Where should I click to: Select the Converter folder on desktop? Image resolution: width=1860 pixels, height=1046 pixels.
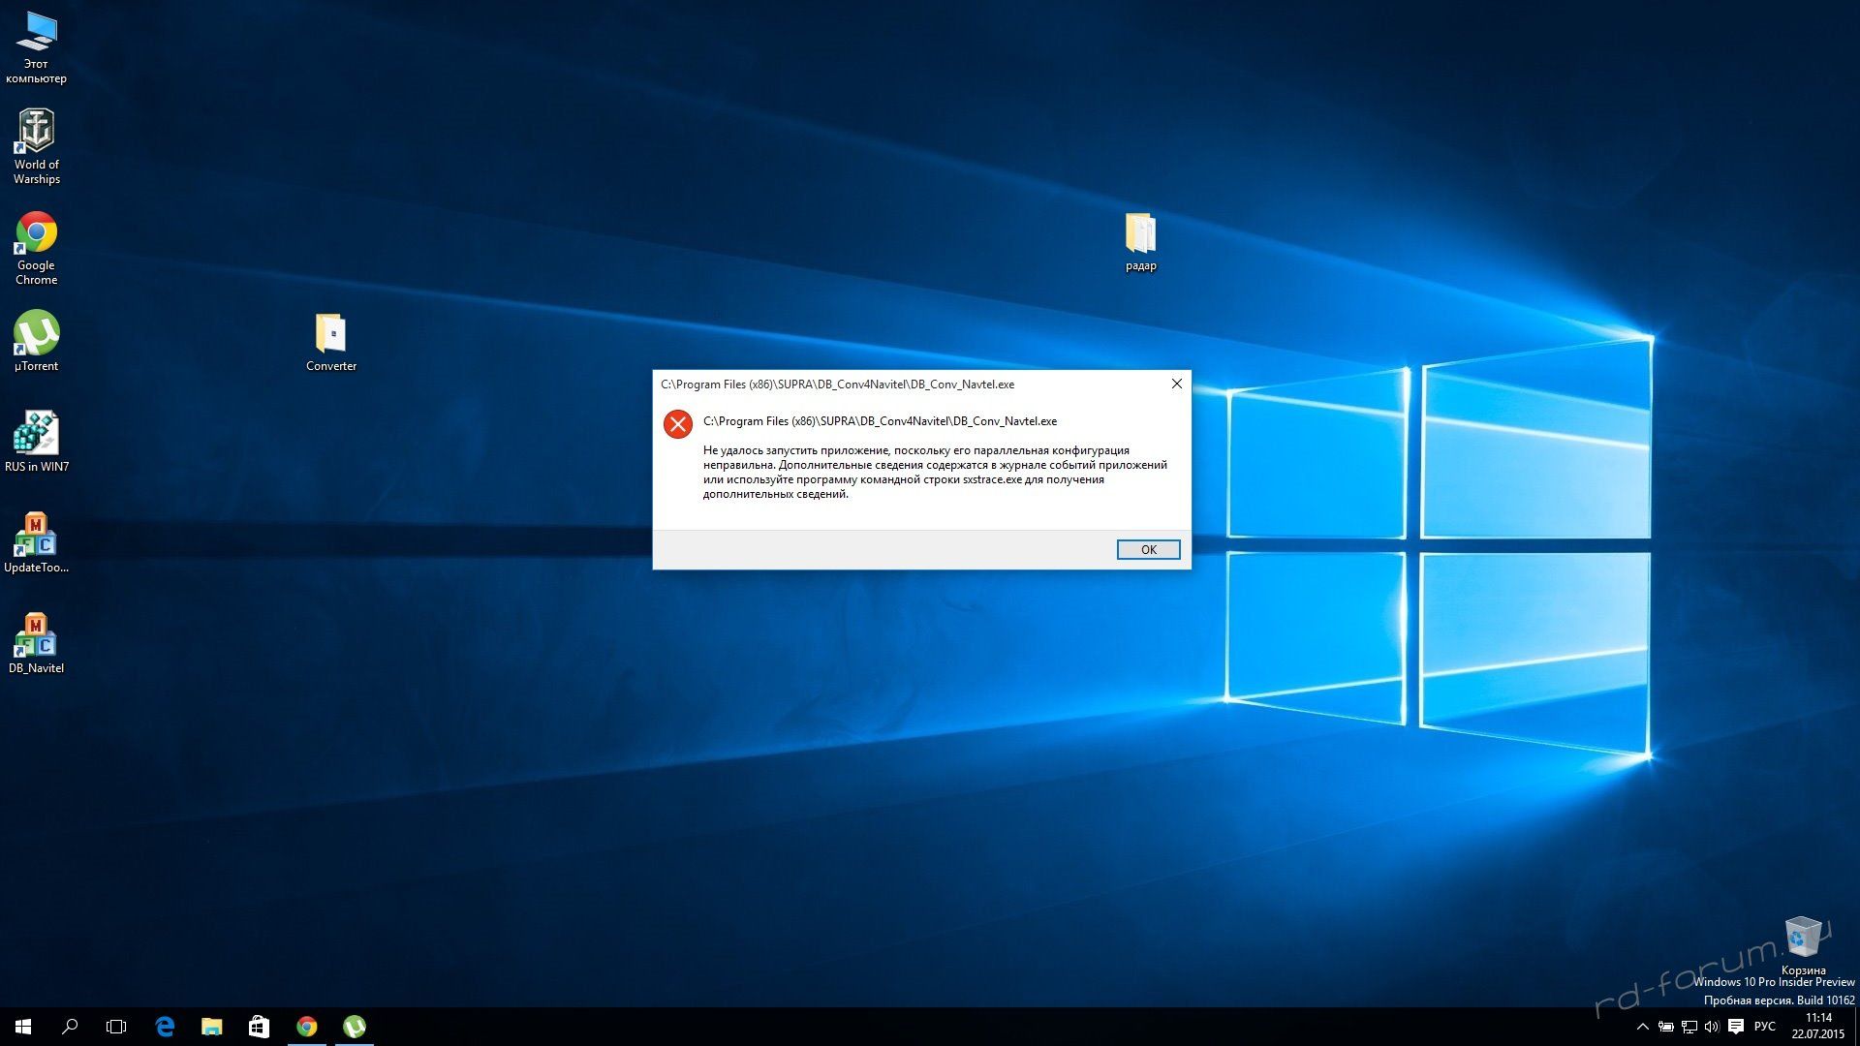click(x=331, y=342)
